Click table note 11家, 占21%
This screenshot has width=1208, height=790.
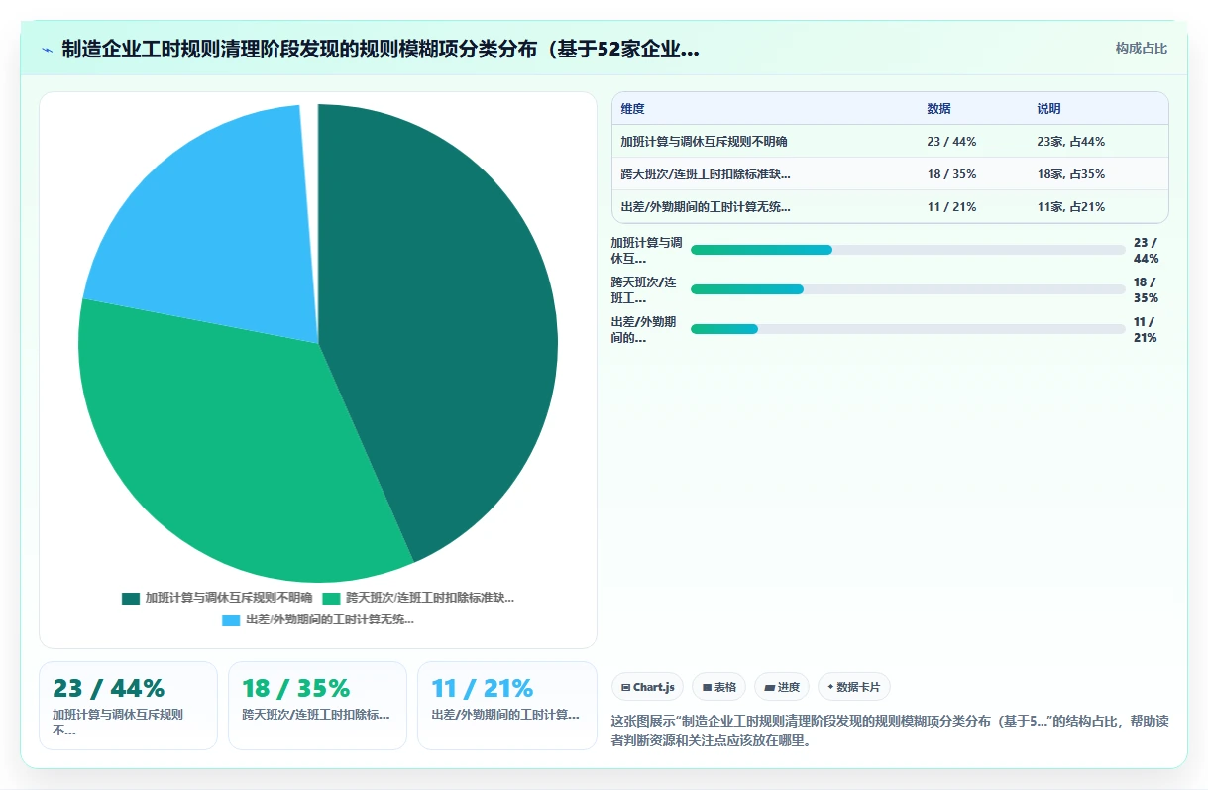tap(1070, 207)
